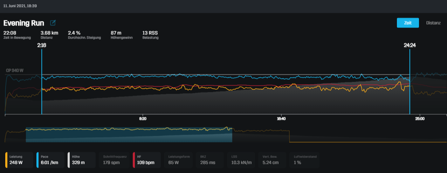Toggle the Leistung 248 W metric

coord(19,160)
